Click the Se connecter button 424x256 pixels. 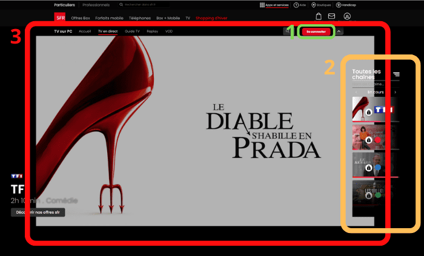click(316, 31)
